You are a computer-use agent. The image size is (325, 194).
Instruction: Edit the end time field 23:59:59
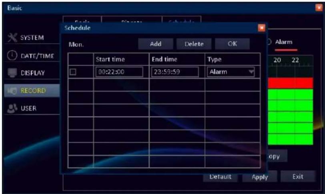click(x=175, y=72)
